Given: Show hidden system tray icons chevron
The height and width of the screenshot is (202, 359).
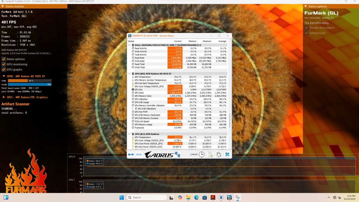Looking at the screenshot, I should click(x=328, y=197).
